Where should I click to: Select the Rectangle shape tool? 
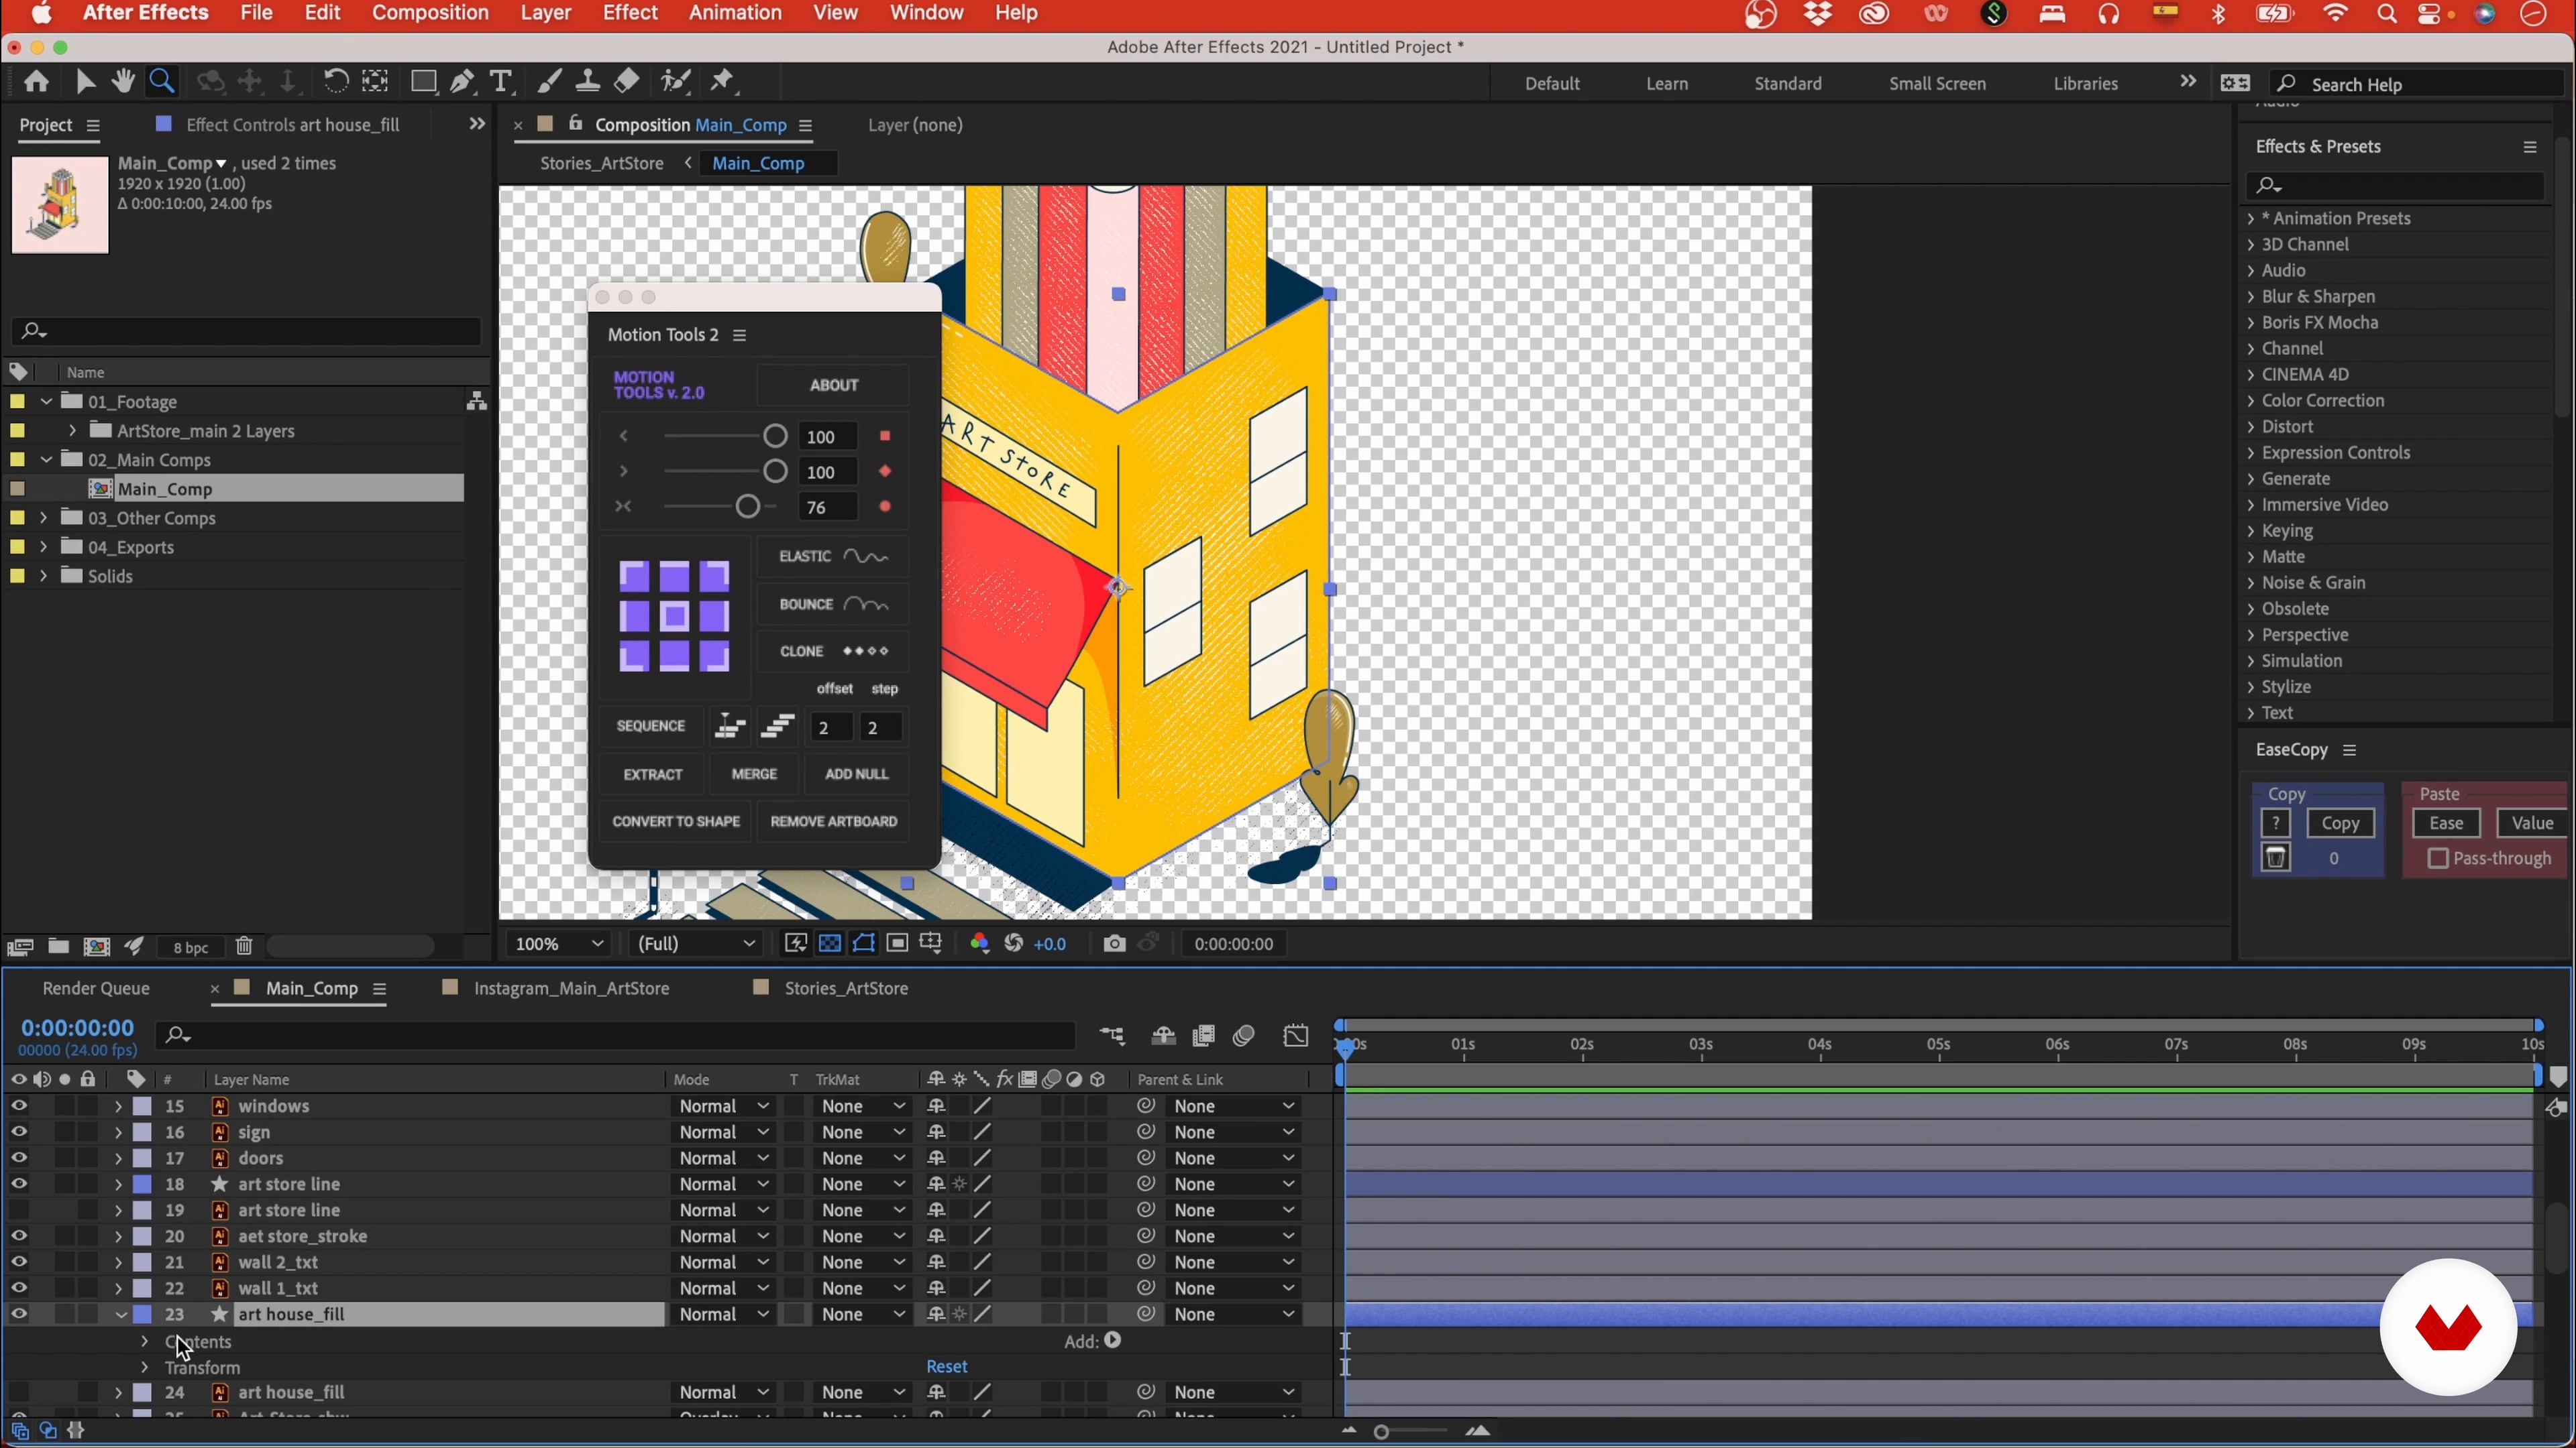tap(424, 82)
